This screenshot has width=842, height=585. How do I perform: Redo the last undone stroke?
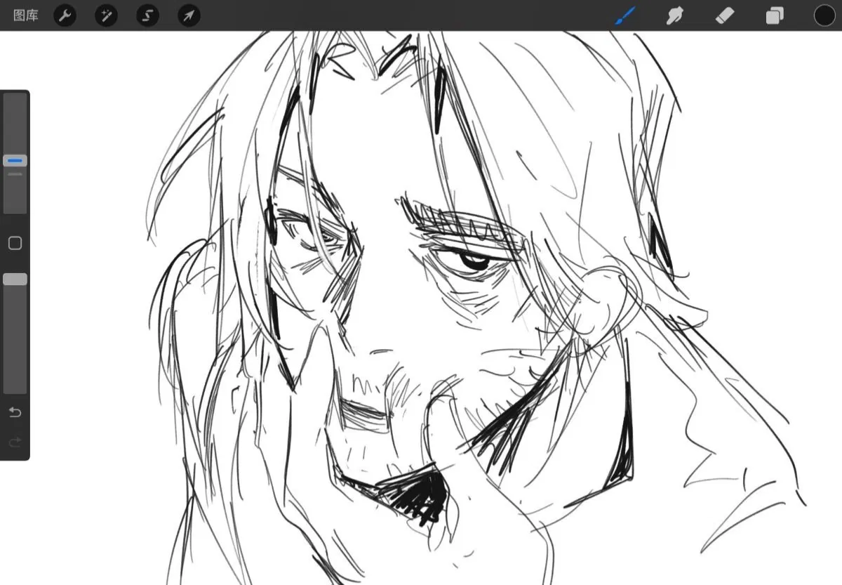[15, 442]
